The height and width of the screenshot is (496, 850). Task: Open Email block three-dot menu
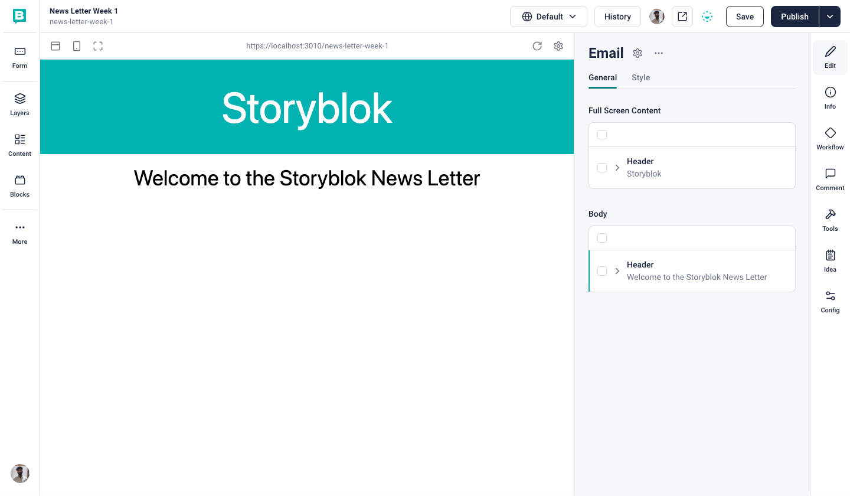click(659, 53)
